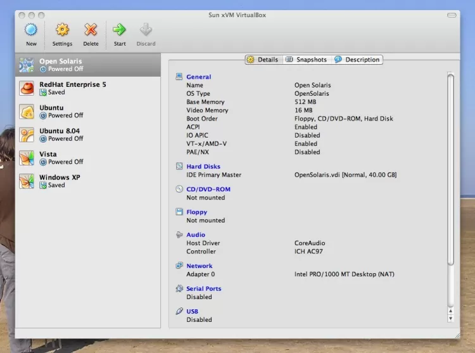Switch to the Description tab
This screenshot has width=475, height=353.
tap(358, 60)
